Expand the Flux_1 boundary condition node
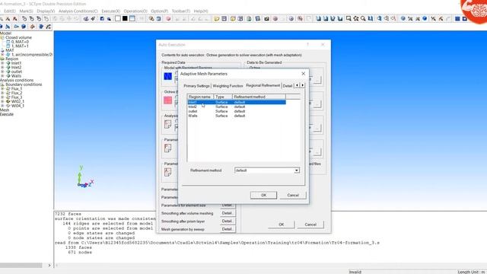 click(2, 89)
